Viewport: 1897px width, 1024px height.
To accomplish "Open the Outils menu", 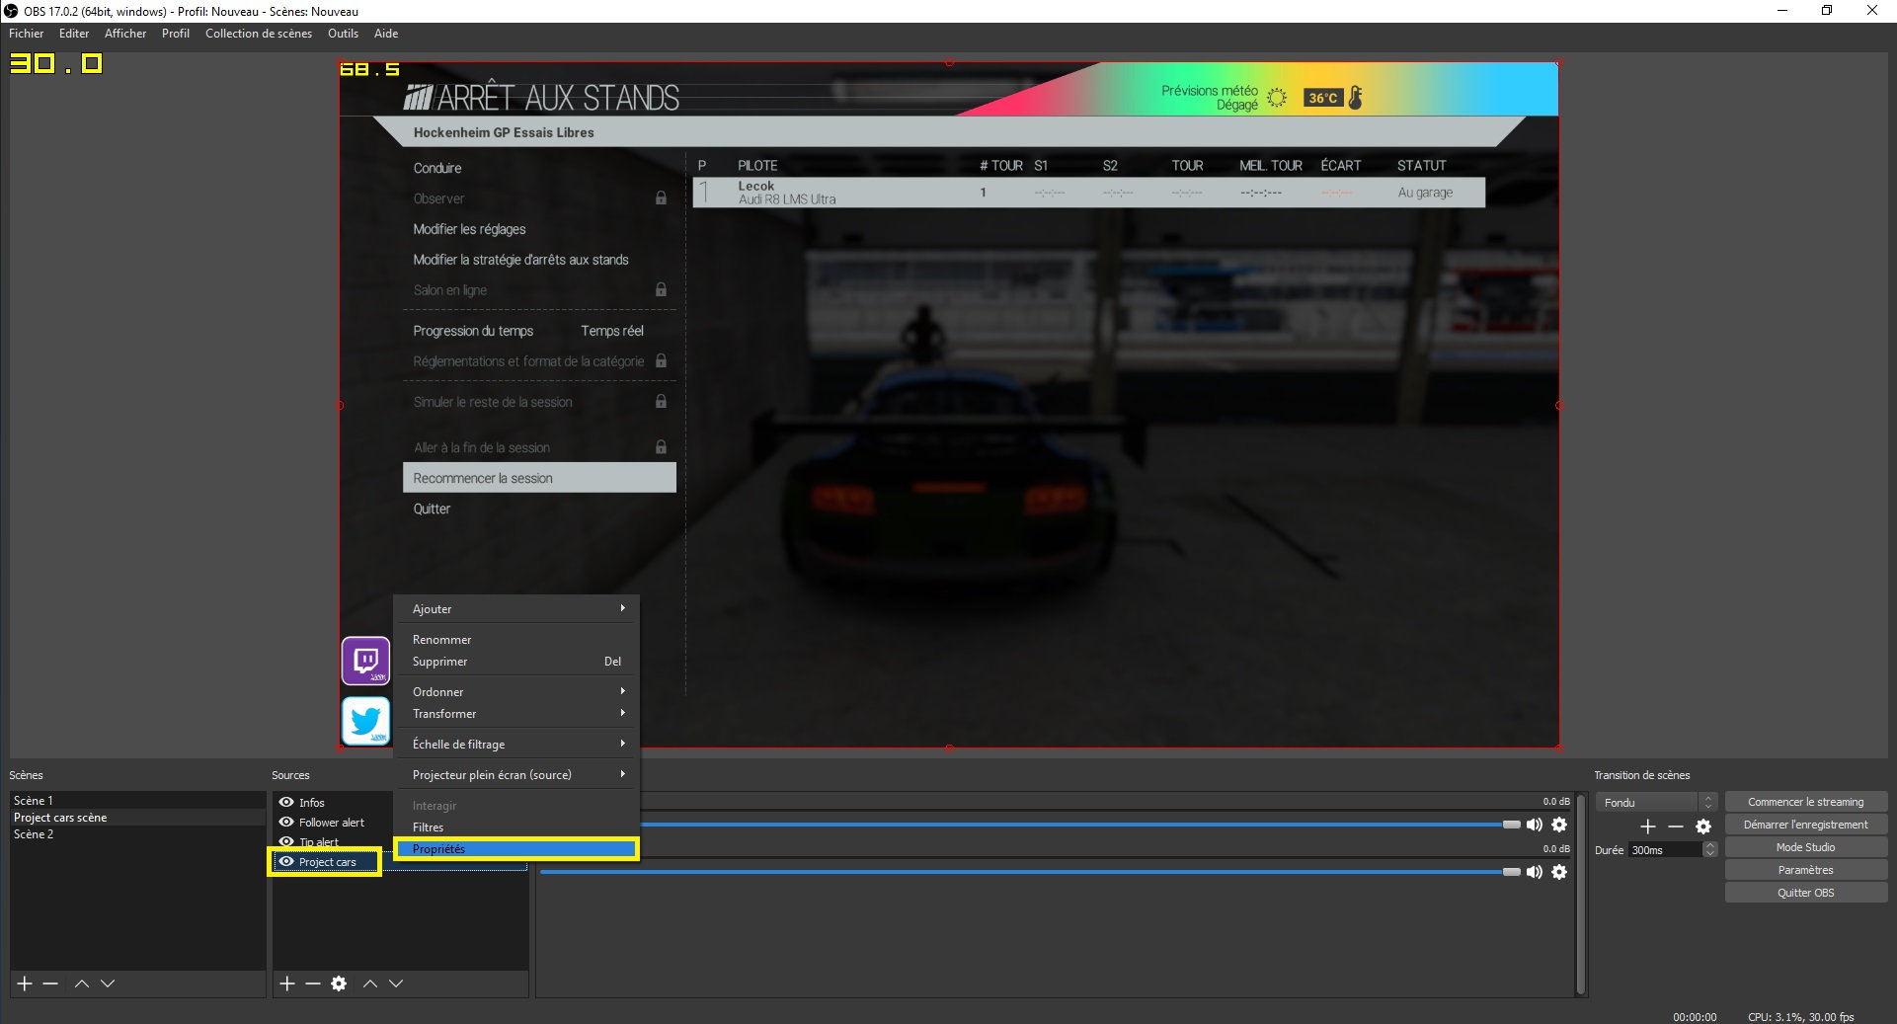I will pos(344,34).
